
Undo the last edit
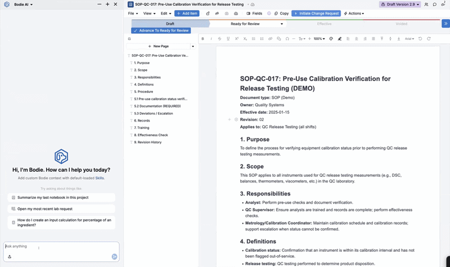click(420, 39)
